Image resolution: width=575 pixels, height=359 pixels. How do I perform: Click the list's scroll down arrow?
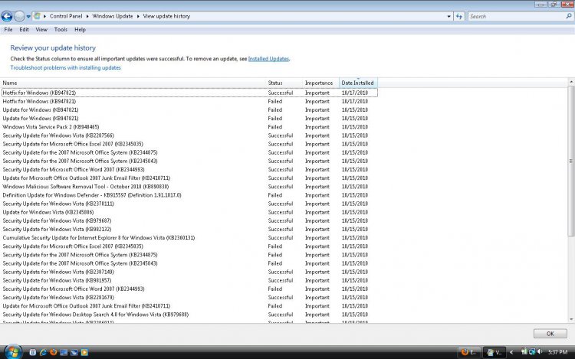571,319
